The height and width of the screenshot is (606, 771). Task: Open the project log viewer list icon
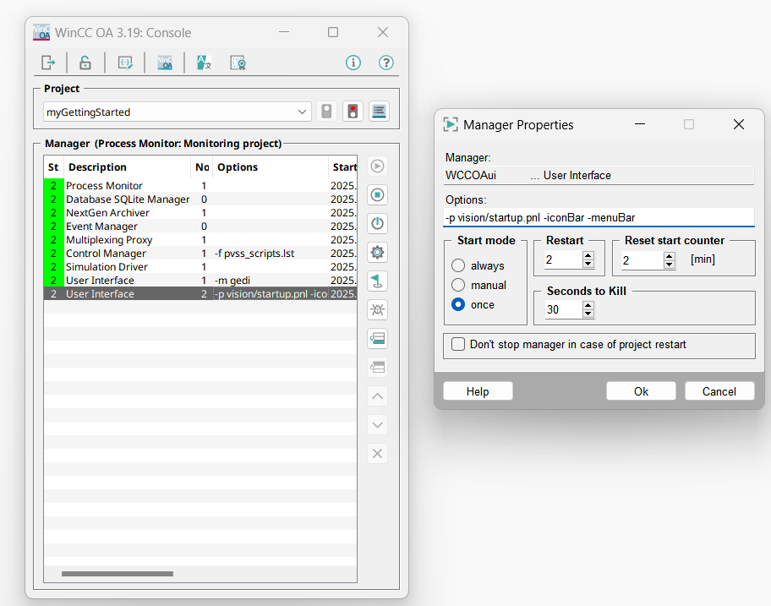pyautogui.click(x=379, y=111)
